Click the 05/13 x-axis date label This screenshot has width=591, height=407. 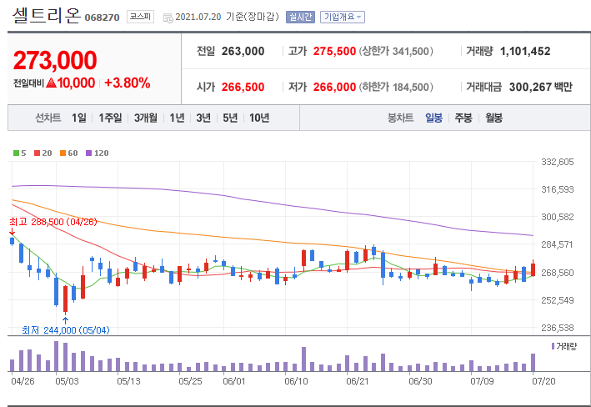[x=128, y=381]
